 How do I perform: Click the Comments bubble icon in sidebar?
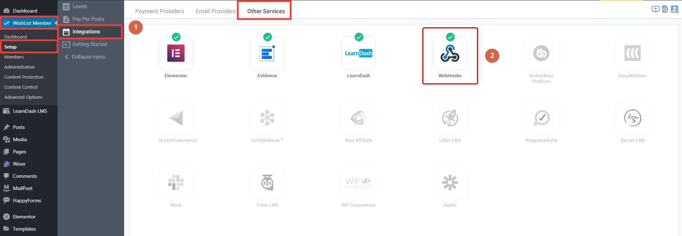click(6, 176)
